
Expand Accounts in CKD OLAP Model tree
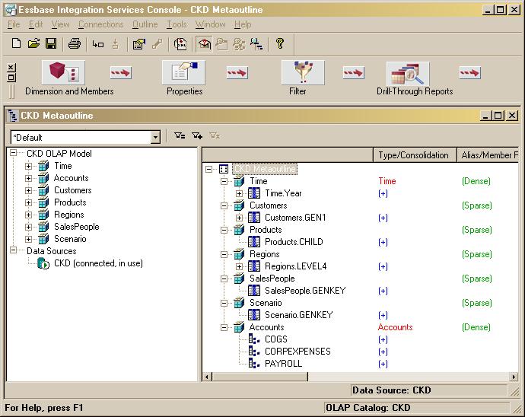[28, 178]
